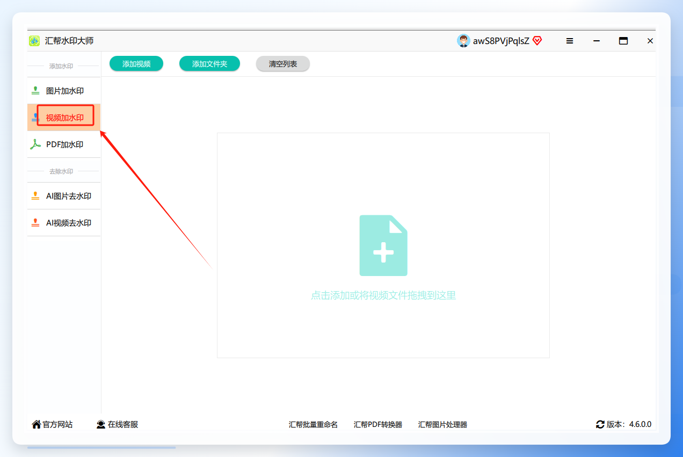Image resolution: width=683 pixels, height=457 pixels.
Task: Close the 汇帮水印大师 window
Action: (x=650, y=41)
